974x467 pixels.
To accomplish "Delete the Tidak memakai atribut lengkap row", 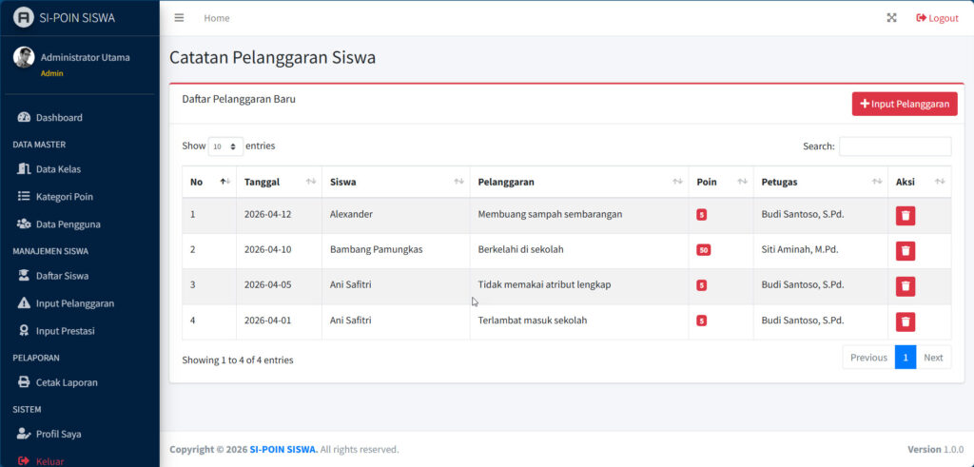I will pyautogui.click(x=906, y=285).
